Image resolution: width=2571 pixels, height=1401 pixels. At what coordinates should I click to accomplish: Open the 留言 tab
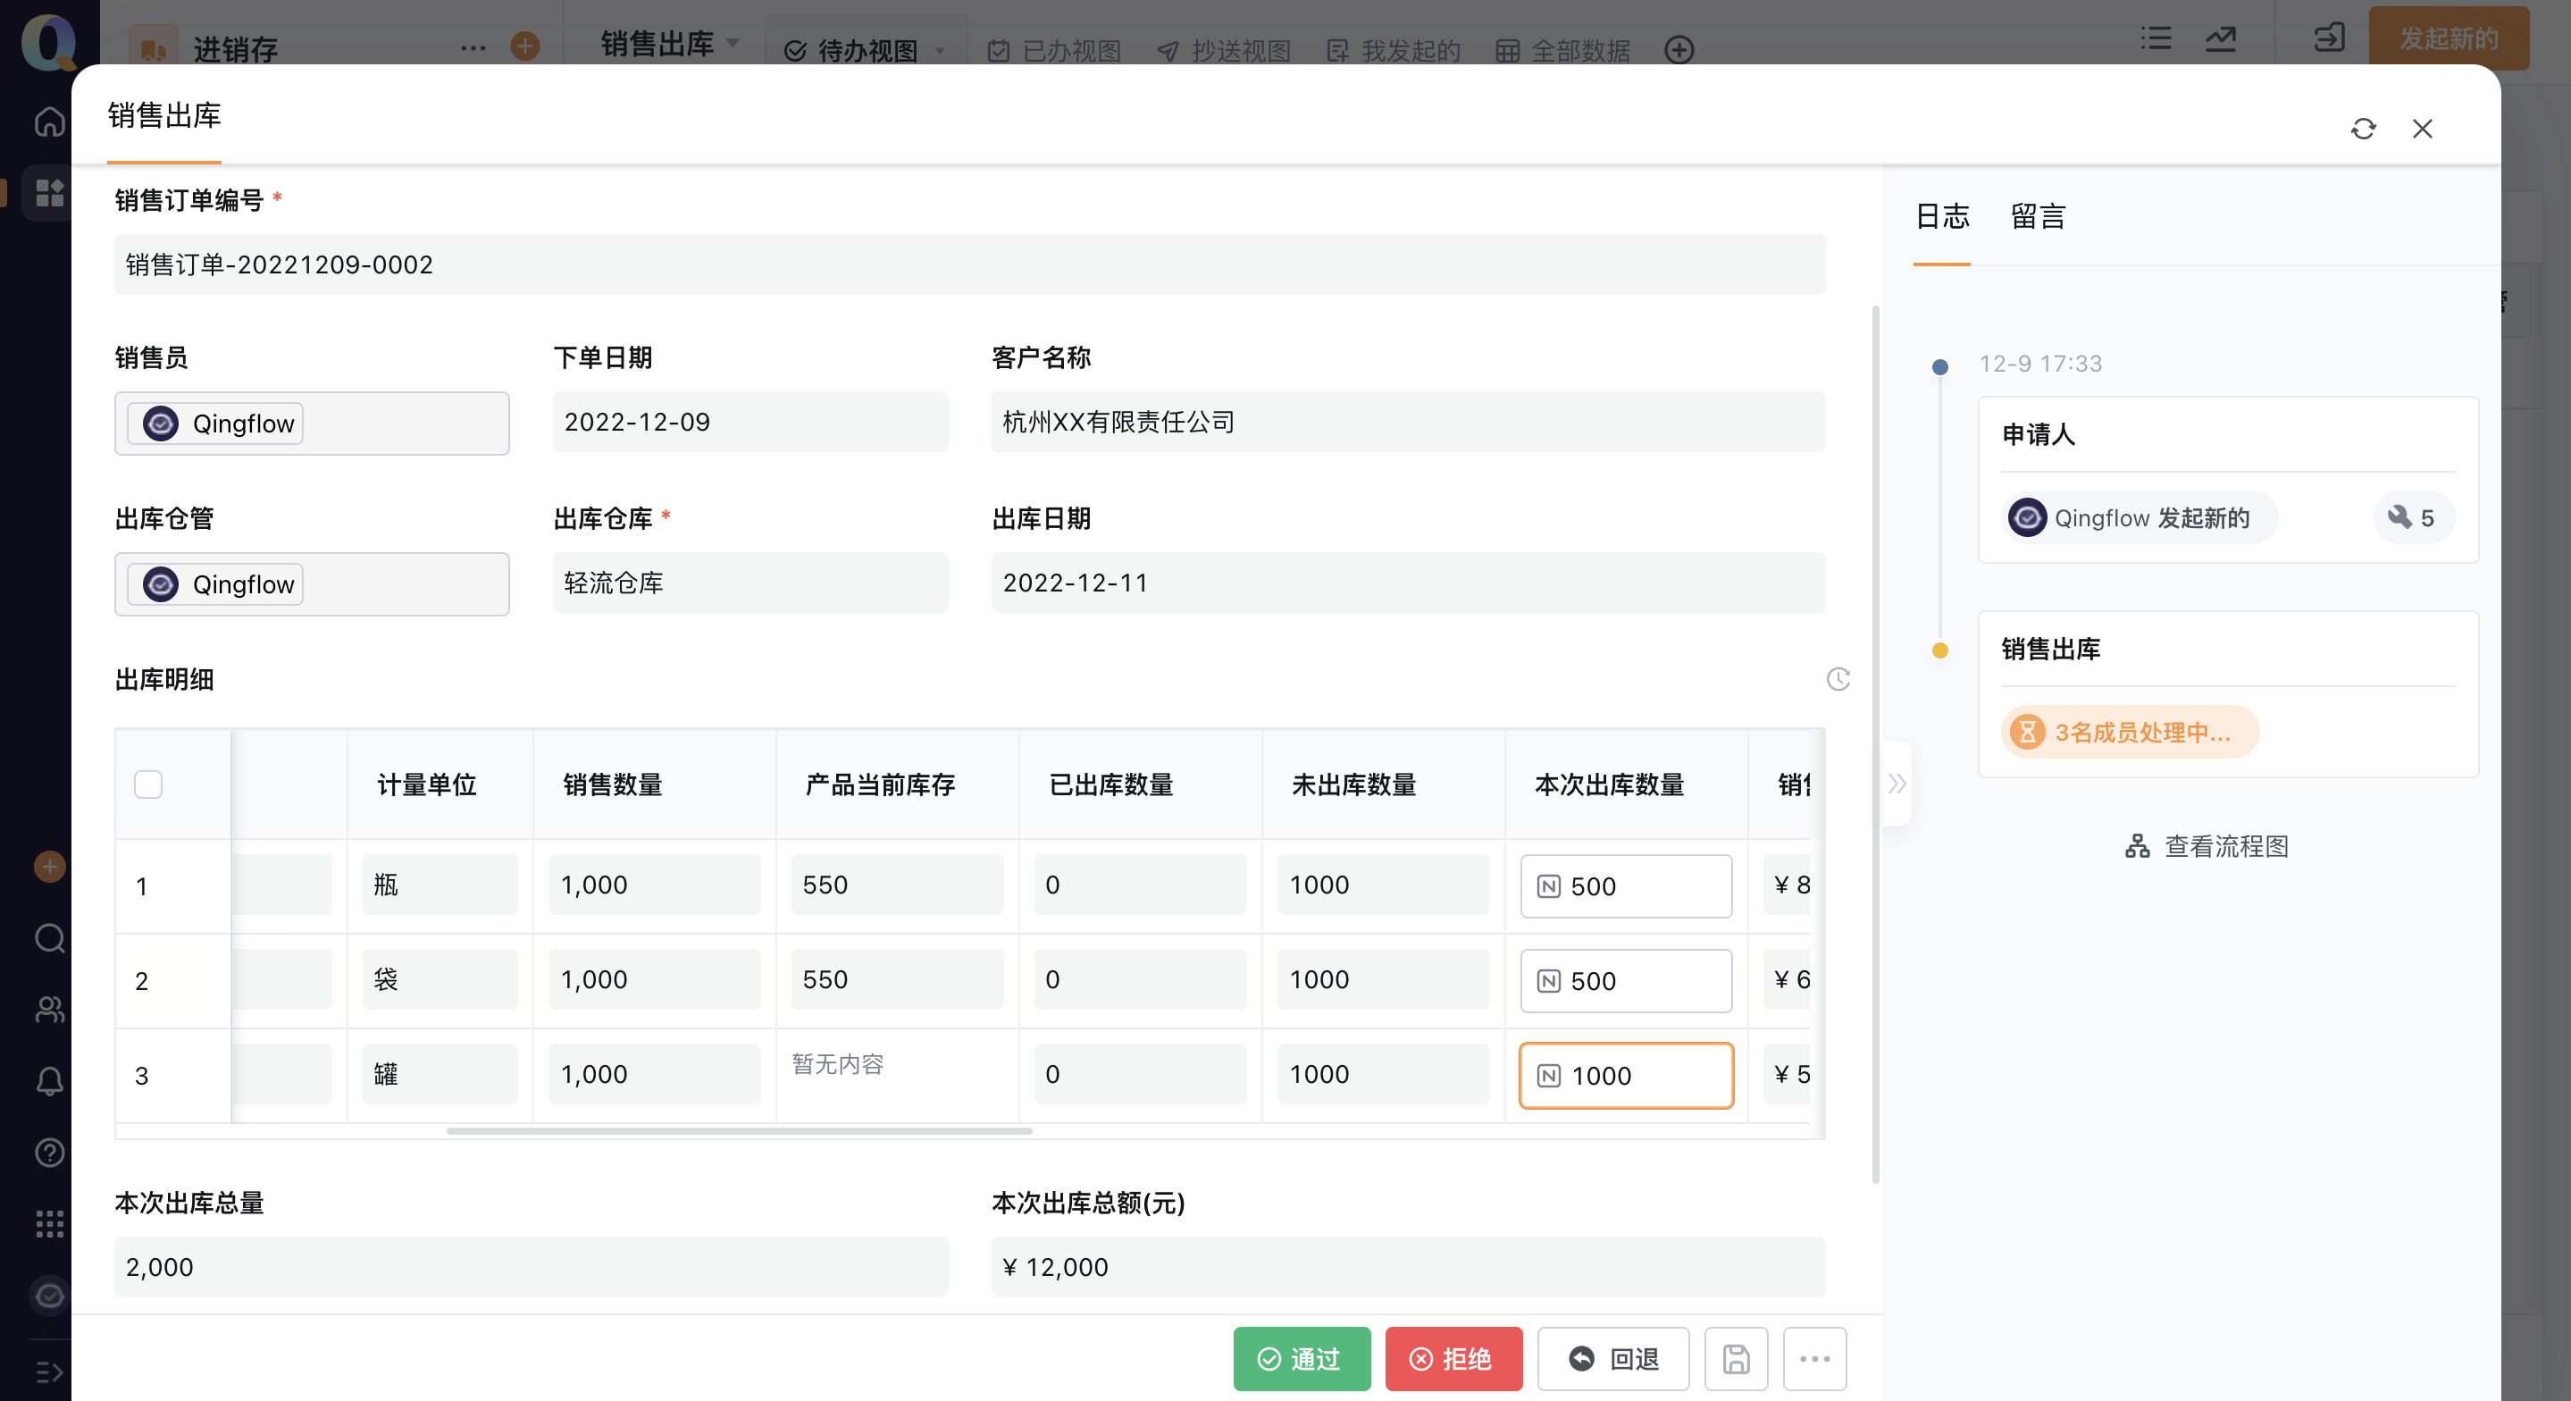click(x=2037, y=217)
